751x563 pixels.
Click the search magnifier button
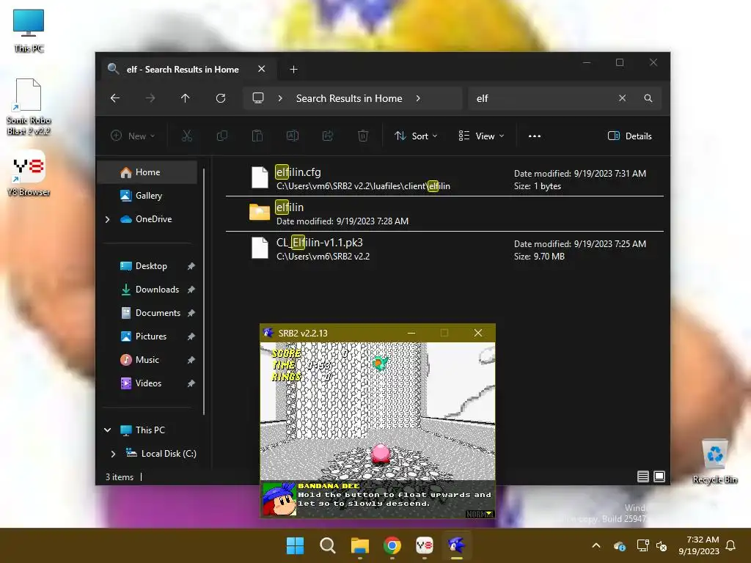pyautogui.click(x=648, y=98)
